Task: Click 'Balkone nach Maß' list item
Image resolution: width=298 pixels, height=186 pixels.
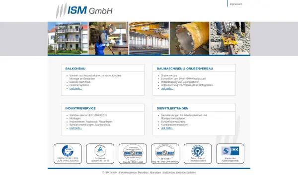Action: [x=80, y=82]
